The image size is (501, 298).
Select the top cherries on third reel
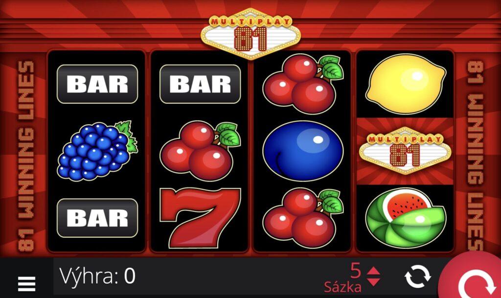(302, 84)
